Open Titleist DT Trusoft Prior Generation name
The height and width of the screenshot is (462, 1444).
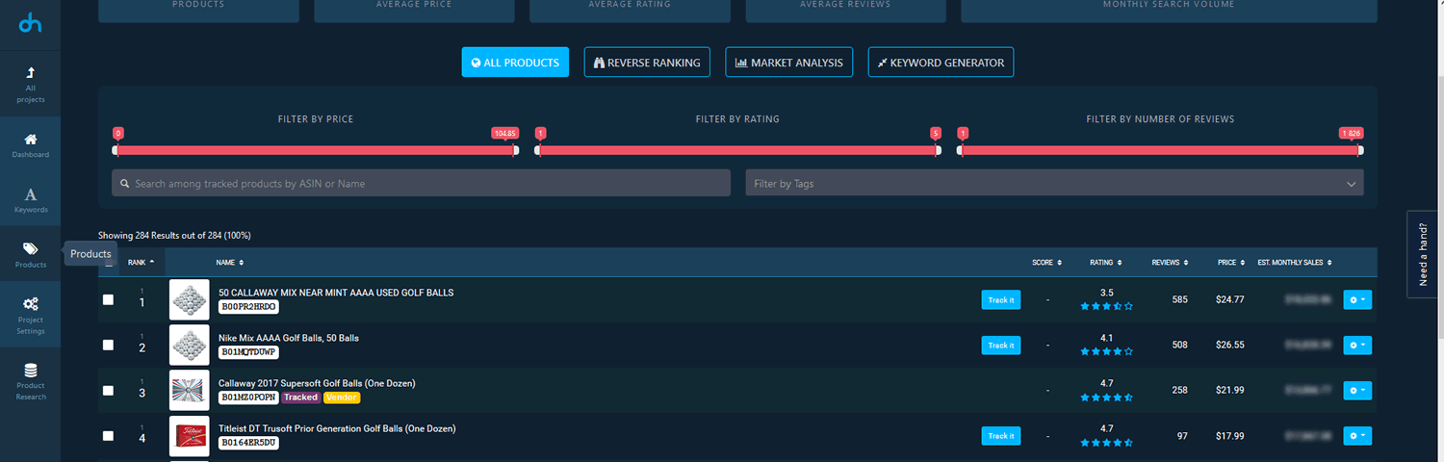coord(337,428)
